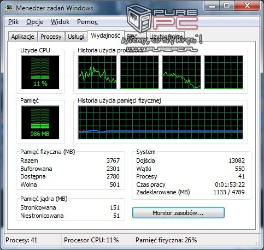The image size is (264, 250).
Task: Open the Pomoc menu
Action: 87,22
